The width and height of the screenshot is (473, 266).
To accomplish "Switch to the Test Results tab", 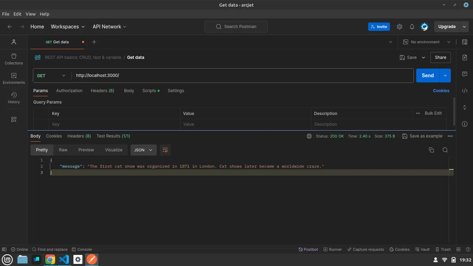I will tap(113, 136).
